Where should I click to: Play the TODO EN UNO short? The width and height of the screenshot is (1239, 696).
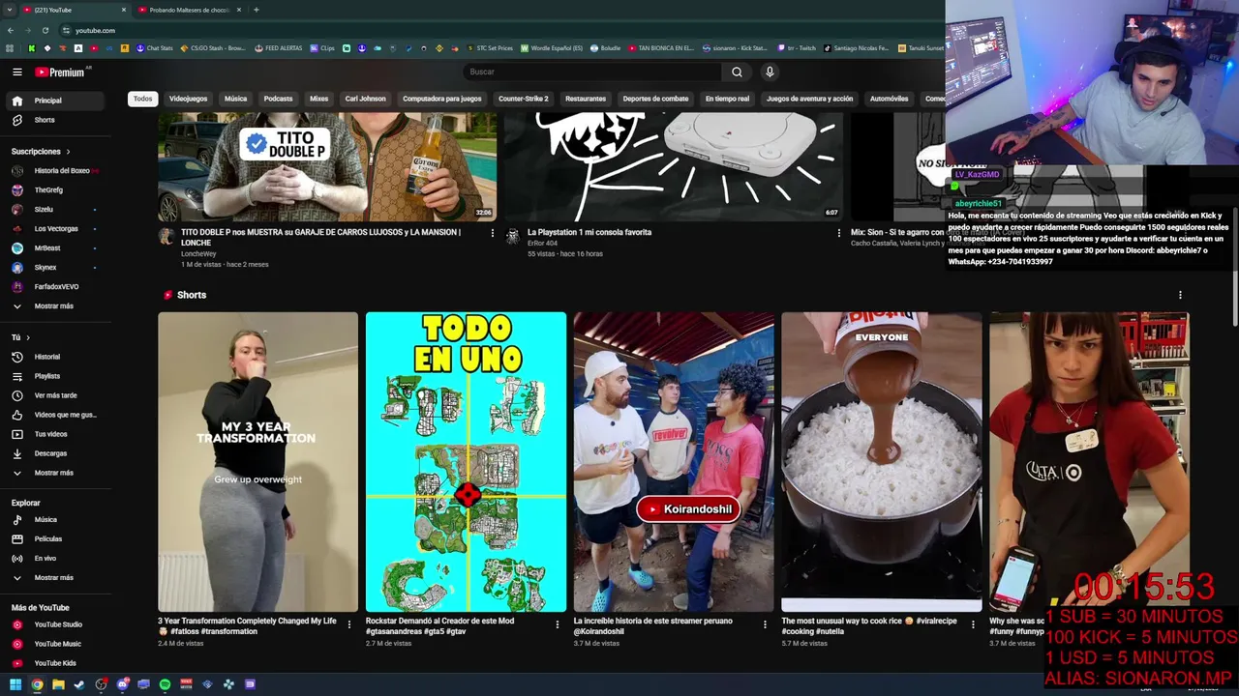[x=466, y=461]
